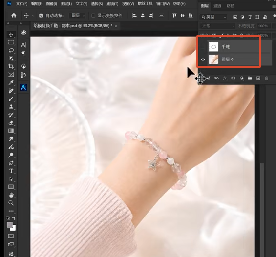The width and height of the screenshot is (276, 257).
Task: Open the 图像(I) menu
Action: coord(52,4)
